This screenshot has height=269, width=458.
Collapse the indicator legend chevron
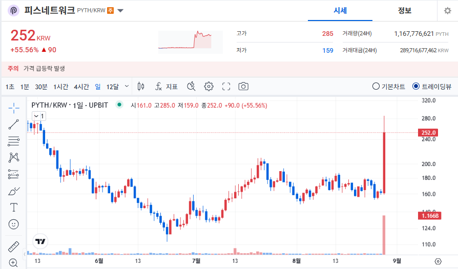coord(36,116)
